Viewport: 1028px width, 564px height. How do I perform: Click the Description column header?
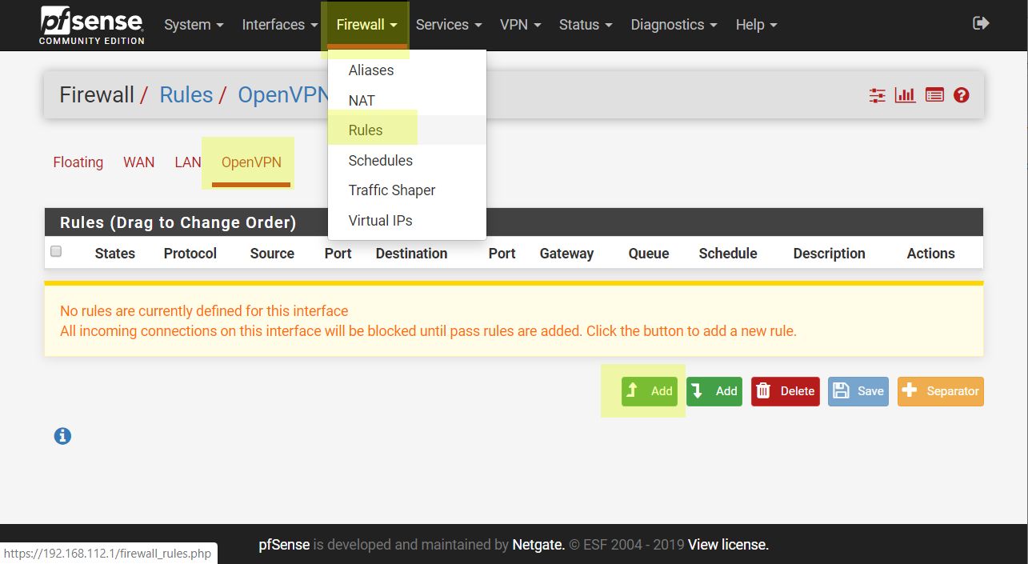[x=830, y=254]
